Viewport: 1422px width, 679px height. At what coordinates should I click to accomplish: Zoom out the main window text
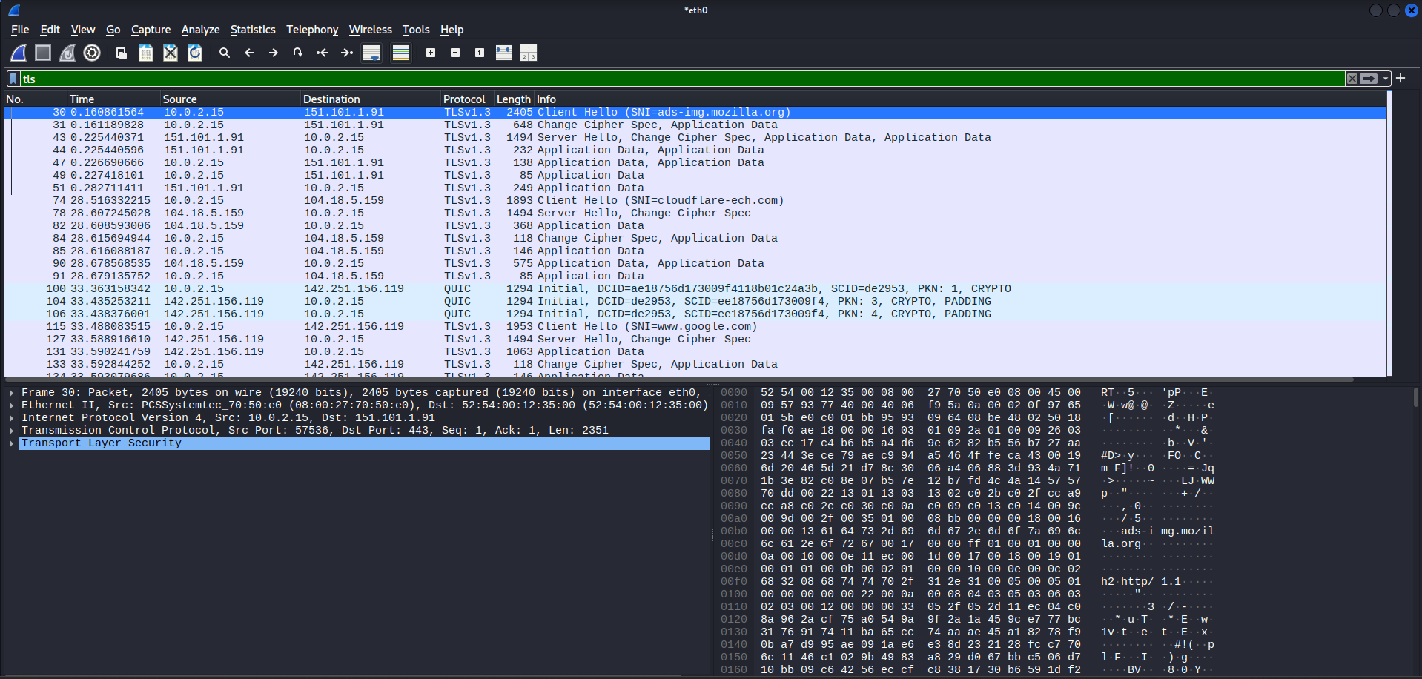(455, 53)
